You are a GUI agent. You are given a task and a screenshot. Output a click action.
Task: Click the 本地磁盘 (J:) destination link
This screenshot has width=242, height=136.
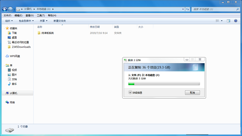pos(152,75)
